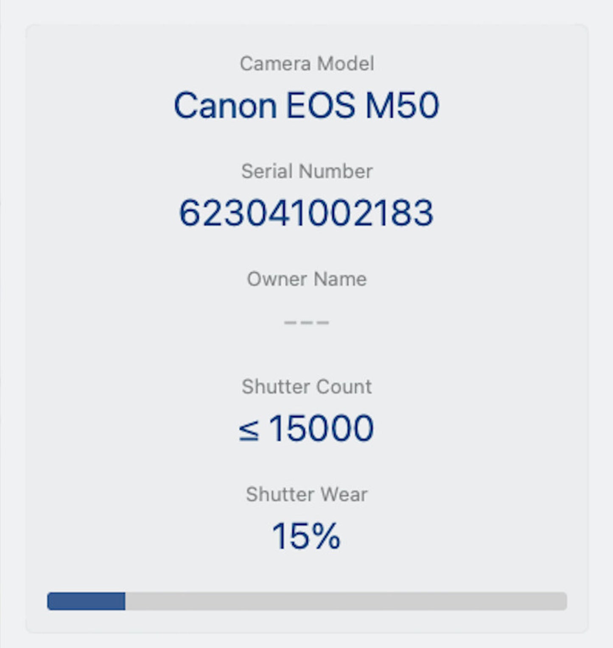Click the EOS word in model name
This screenshot has height=648, width=613.
321,105
